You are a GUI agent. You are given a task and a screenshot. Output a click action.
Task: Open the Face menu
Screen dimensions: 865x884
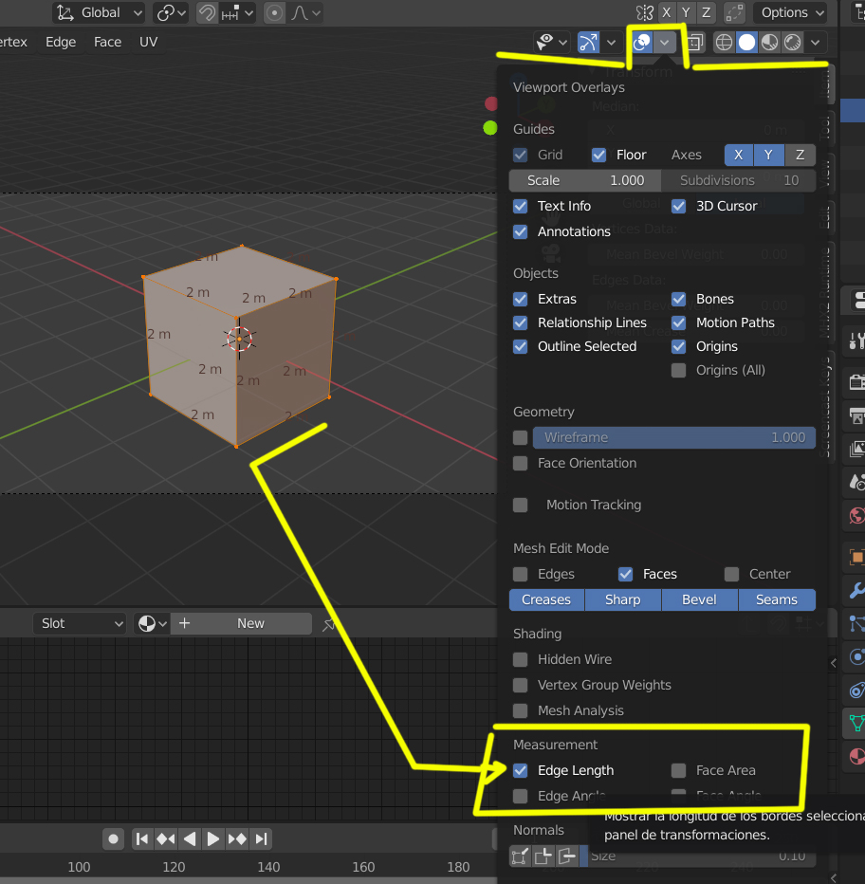pyautogui.click(x=107, y=43)
